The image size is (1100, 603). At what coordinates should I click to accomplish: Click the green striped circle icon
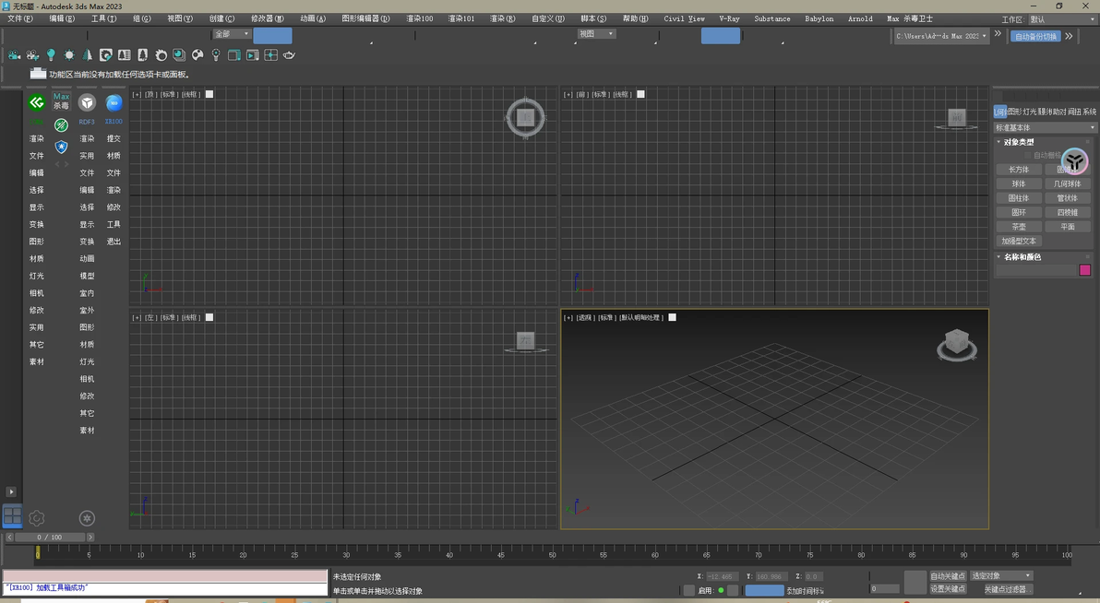[x=62, y=124]
